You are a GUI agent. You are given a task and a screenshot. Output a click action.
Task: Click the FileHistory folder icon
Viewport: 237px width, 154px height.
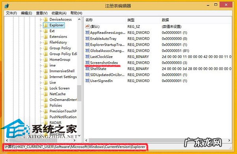[x=45, y=43]
